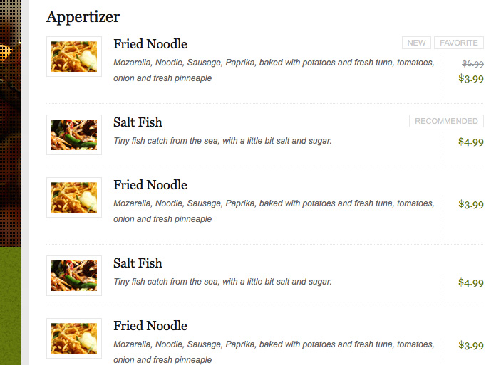The image size is (501, 365).
Task: Click the $4.99 price of first Salt Fish
Action: 471,142
